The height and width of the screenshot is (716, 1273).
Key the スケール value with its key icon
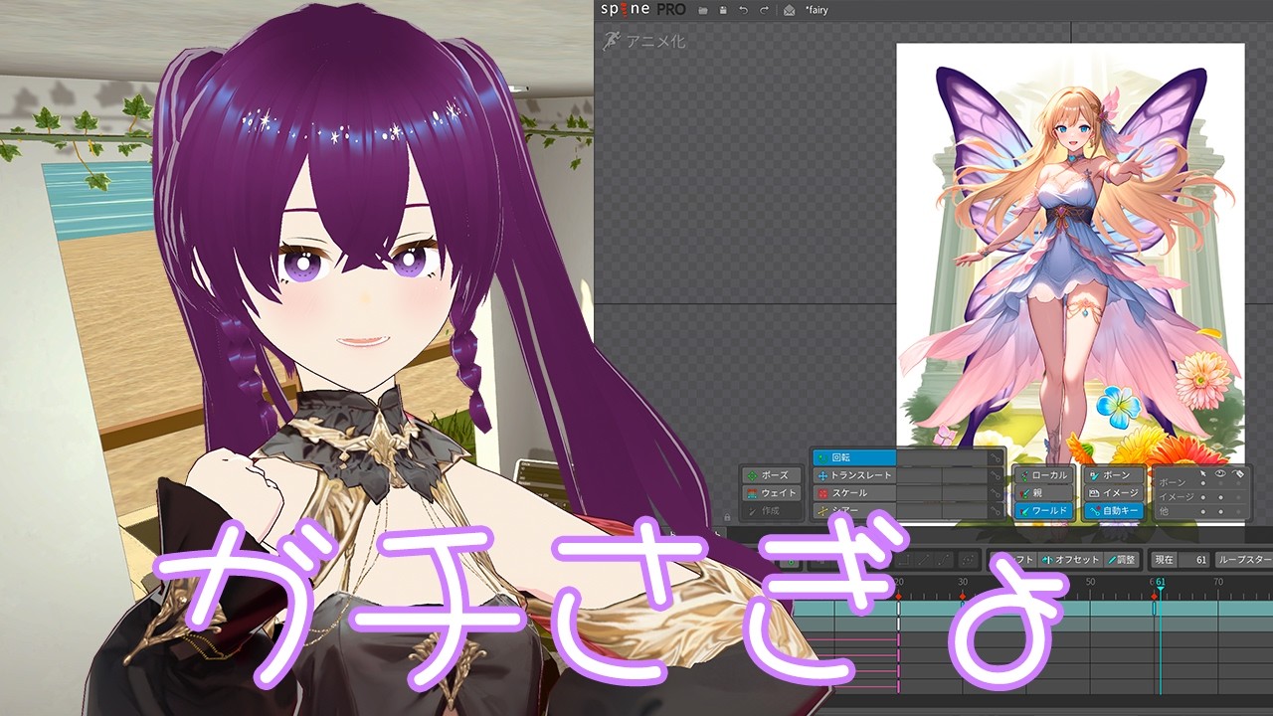click(995, 493)
